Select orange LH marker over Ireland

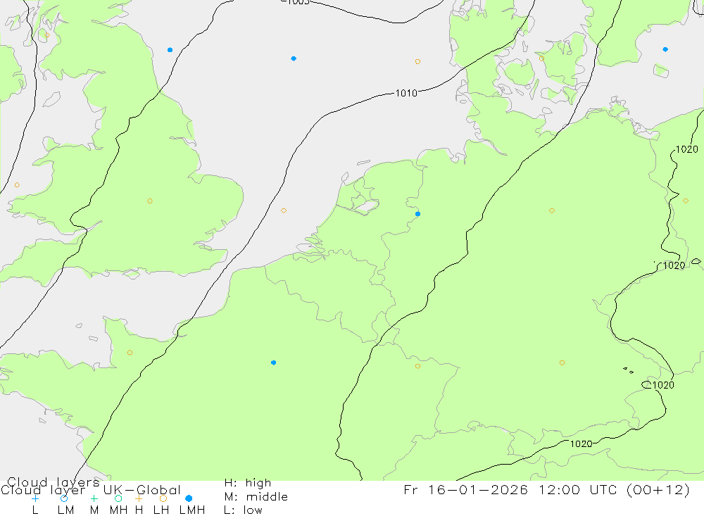(17, 185)
